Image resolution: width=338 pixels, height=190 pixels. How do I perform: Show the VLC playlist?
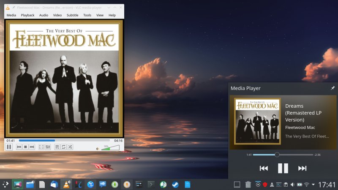57,147
